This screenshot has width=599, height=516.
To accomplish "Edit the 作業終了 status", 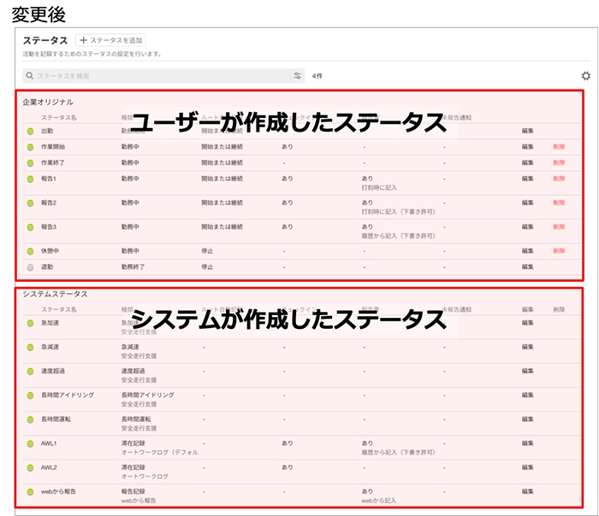I will coord(528,163).
